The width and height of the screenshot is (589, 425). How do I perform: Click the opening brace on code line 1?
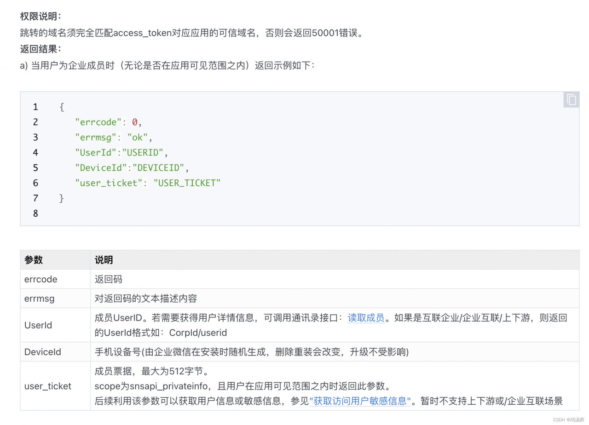click(x=62, y=107)
